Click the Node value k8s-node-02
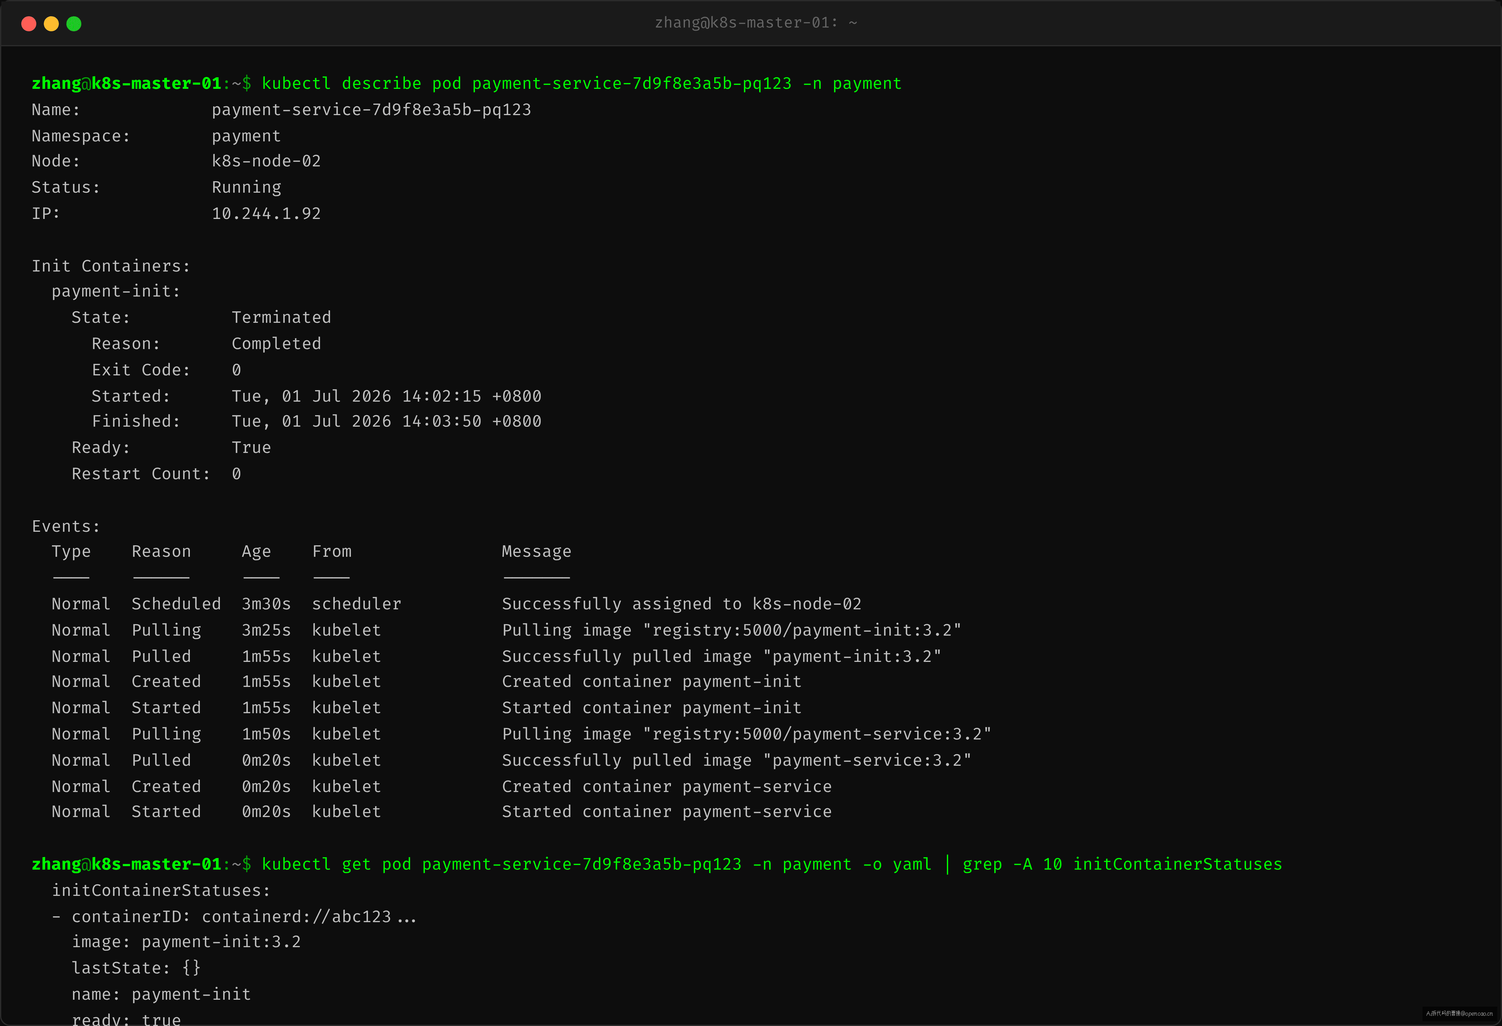This screenshot has width=1502, height=1026. [266, 161]
